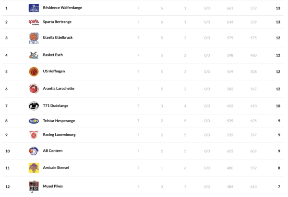This screenshot has height=197, width=288.
Task: Click the Résidence Walferdange team logo
Action: click(34, 8)
